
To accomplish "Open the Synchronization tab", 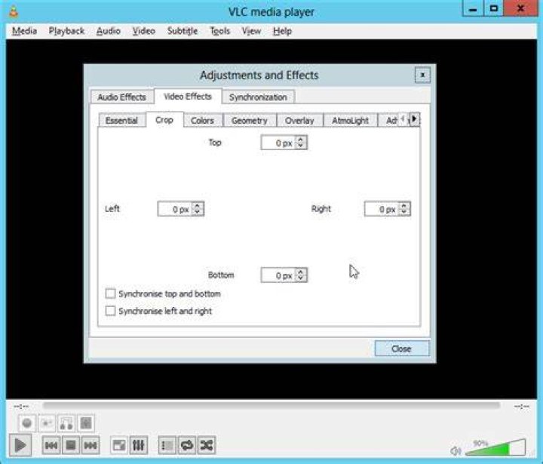I will click(259, 97).
